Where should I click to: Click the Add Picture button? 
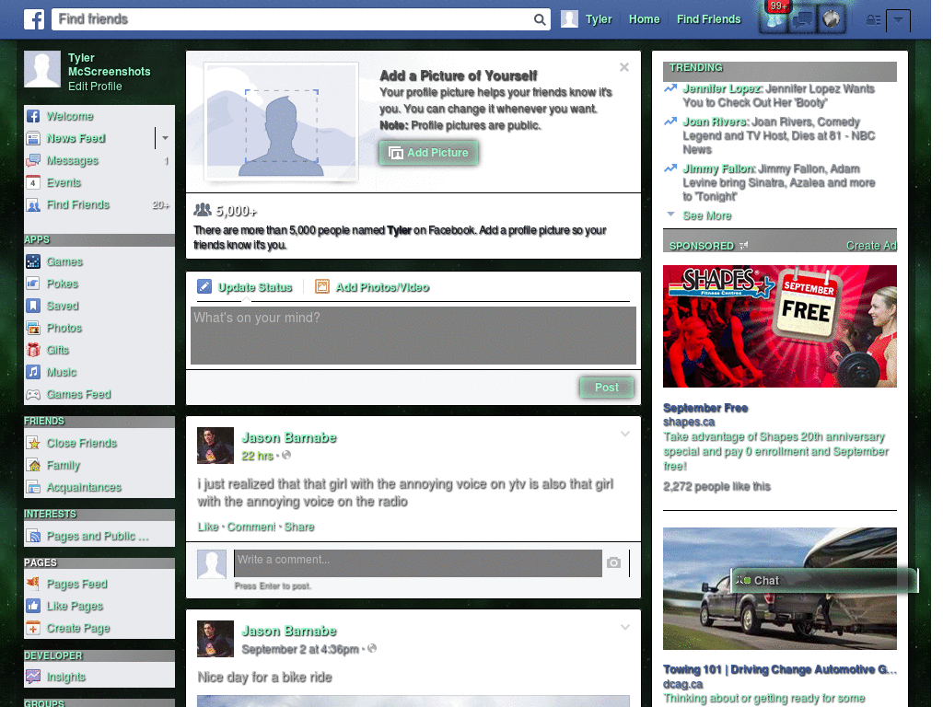[x=429, y=153]
